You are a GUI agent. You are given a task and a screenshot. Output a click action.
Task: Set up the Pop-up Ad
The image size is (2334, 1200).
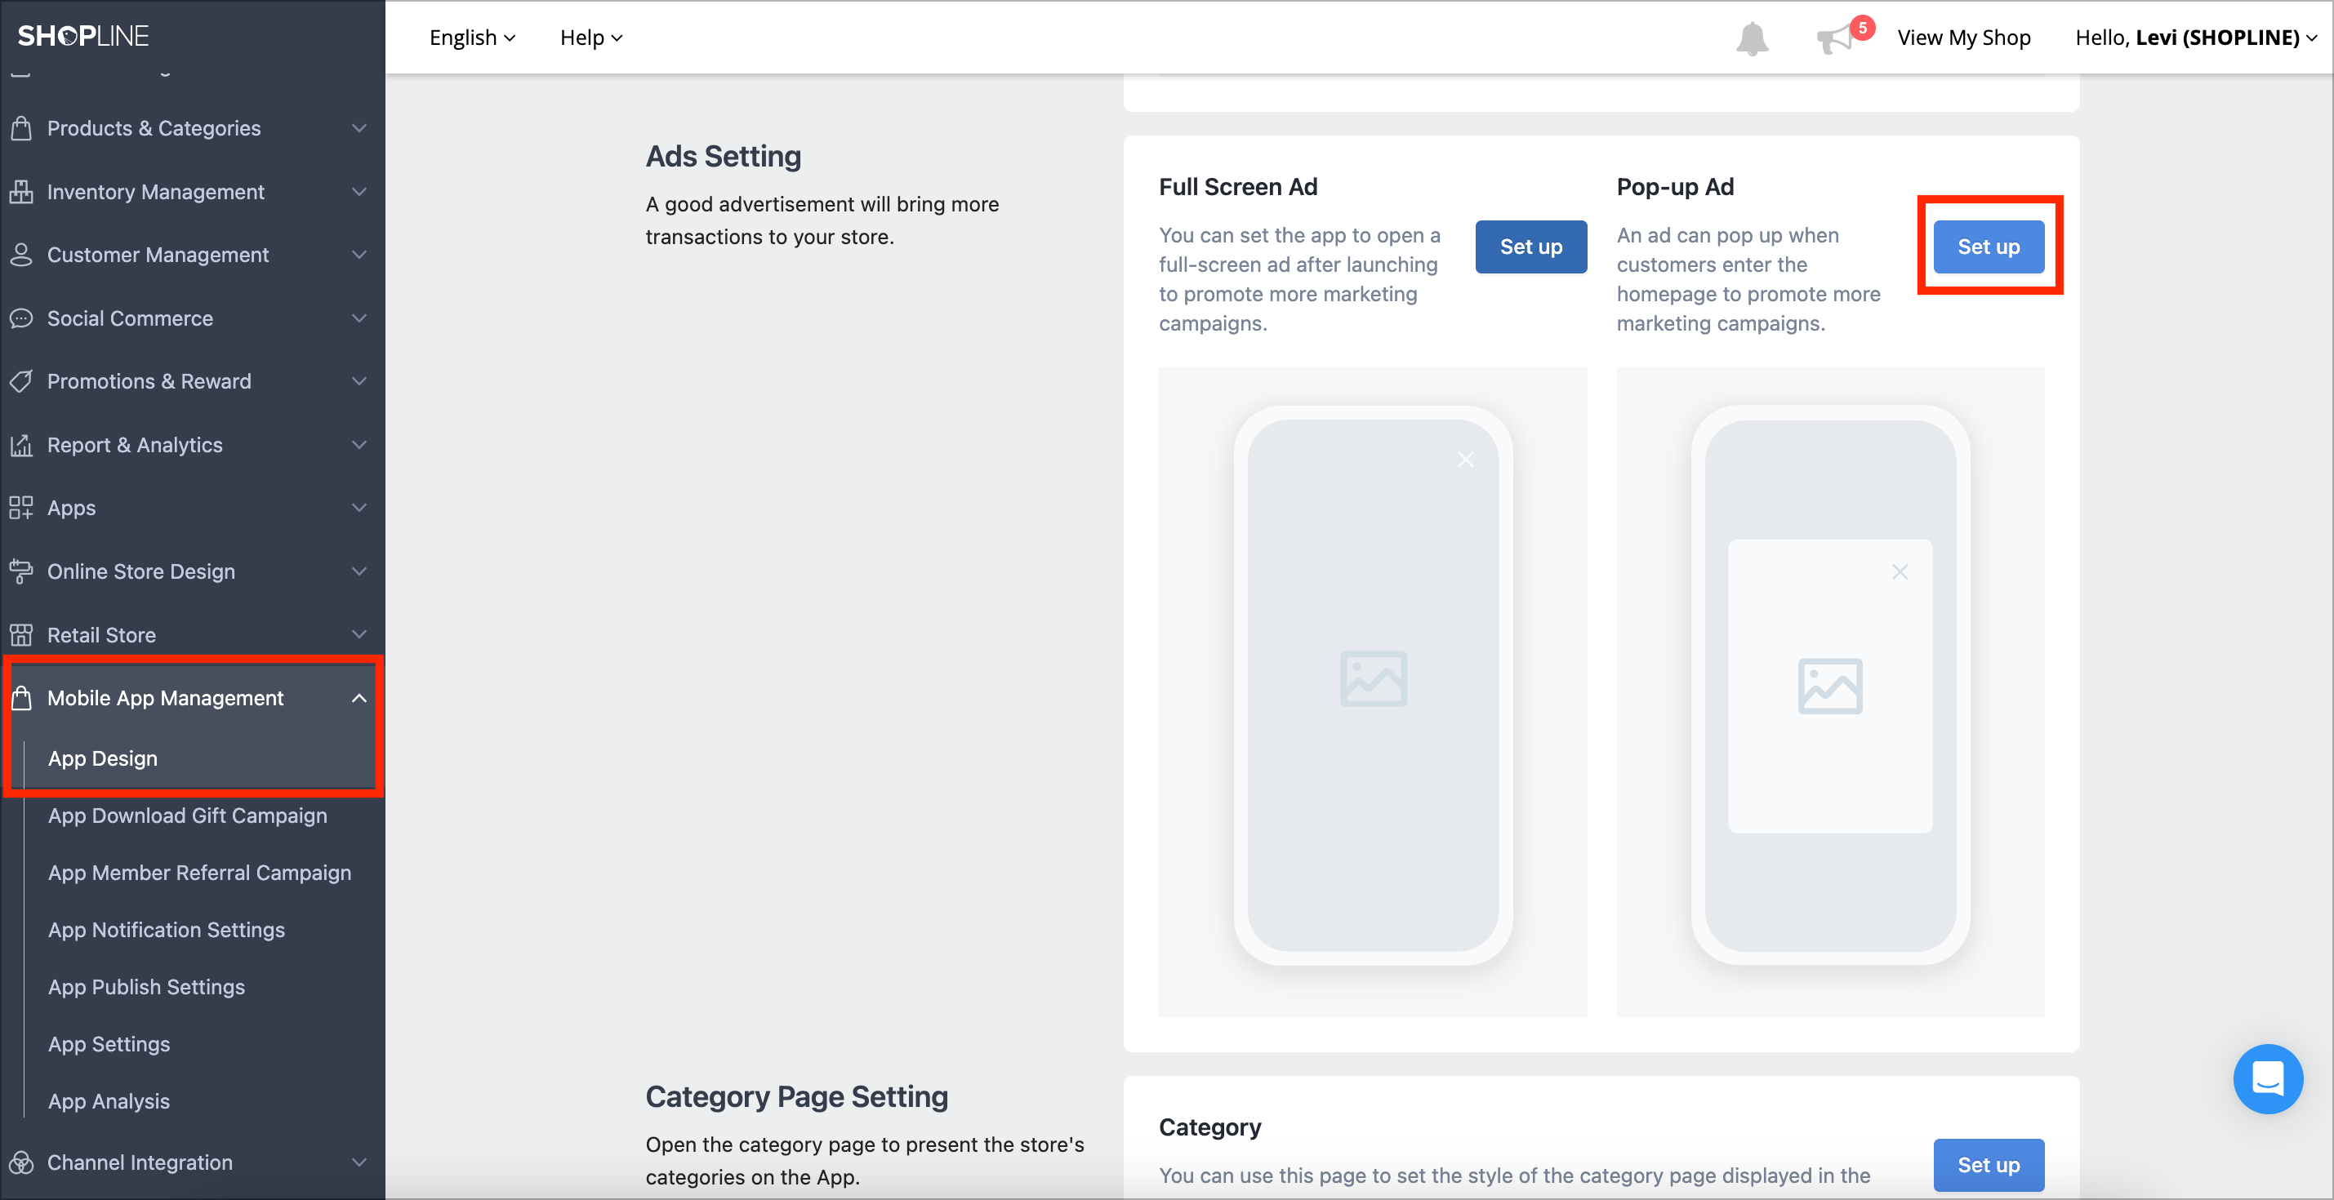coord(1989,246)
